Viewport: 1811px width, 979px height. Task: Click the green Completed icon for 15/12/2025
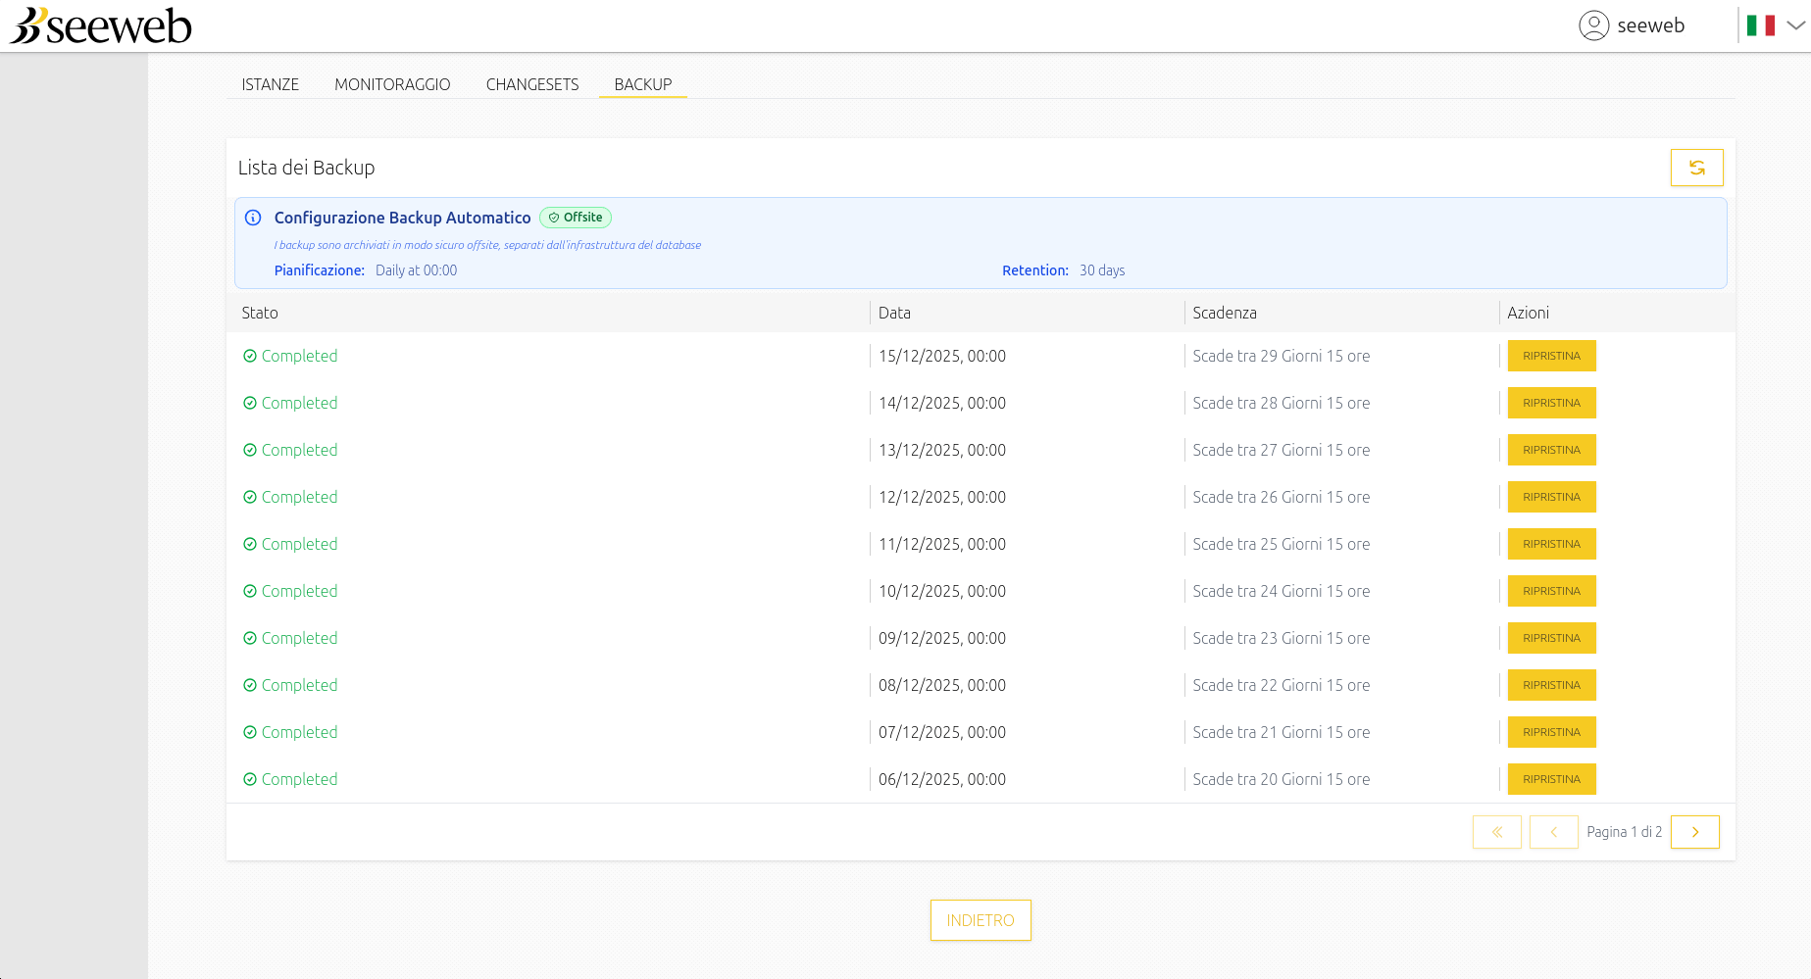pos(250,356)
